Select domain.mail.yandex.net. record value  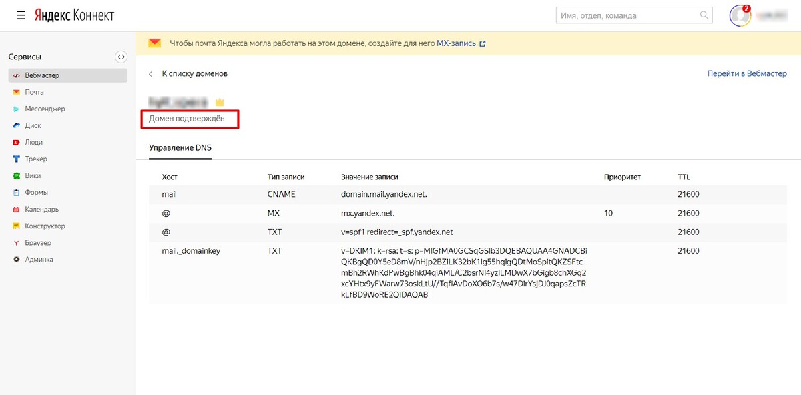point(384,194)
